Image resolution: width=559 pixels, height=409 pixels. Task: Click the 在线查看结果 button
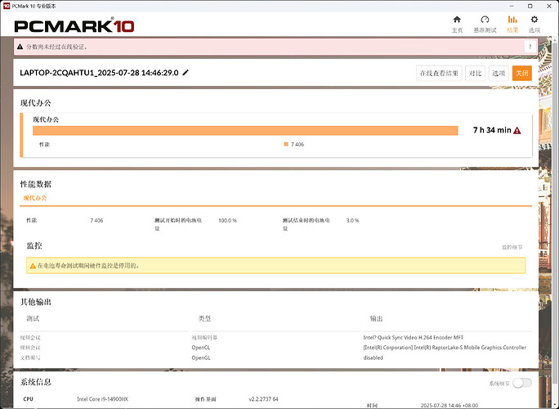(439, 73)
